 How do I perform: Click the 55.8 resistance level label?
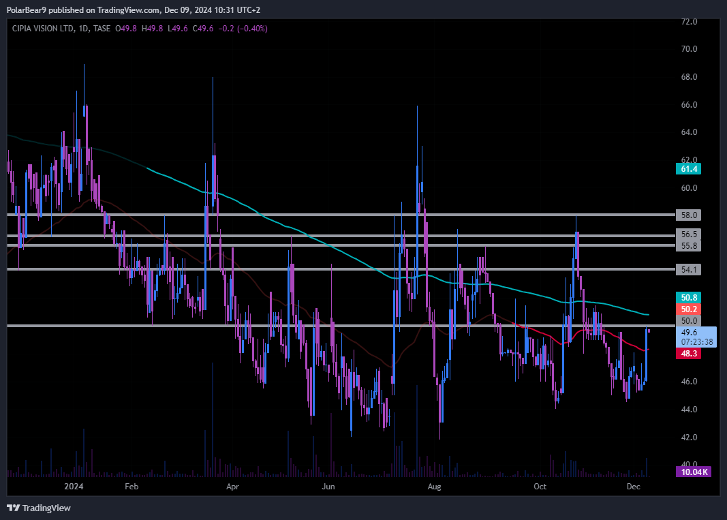[x=690, y=245]
